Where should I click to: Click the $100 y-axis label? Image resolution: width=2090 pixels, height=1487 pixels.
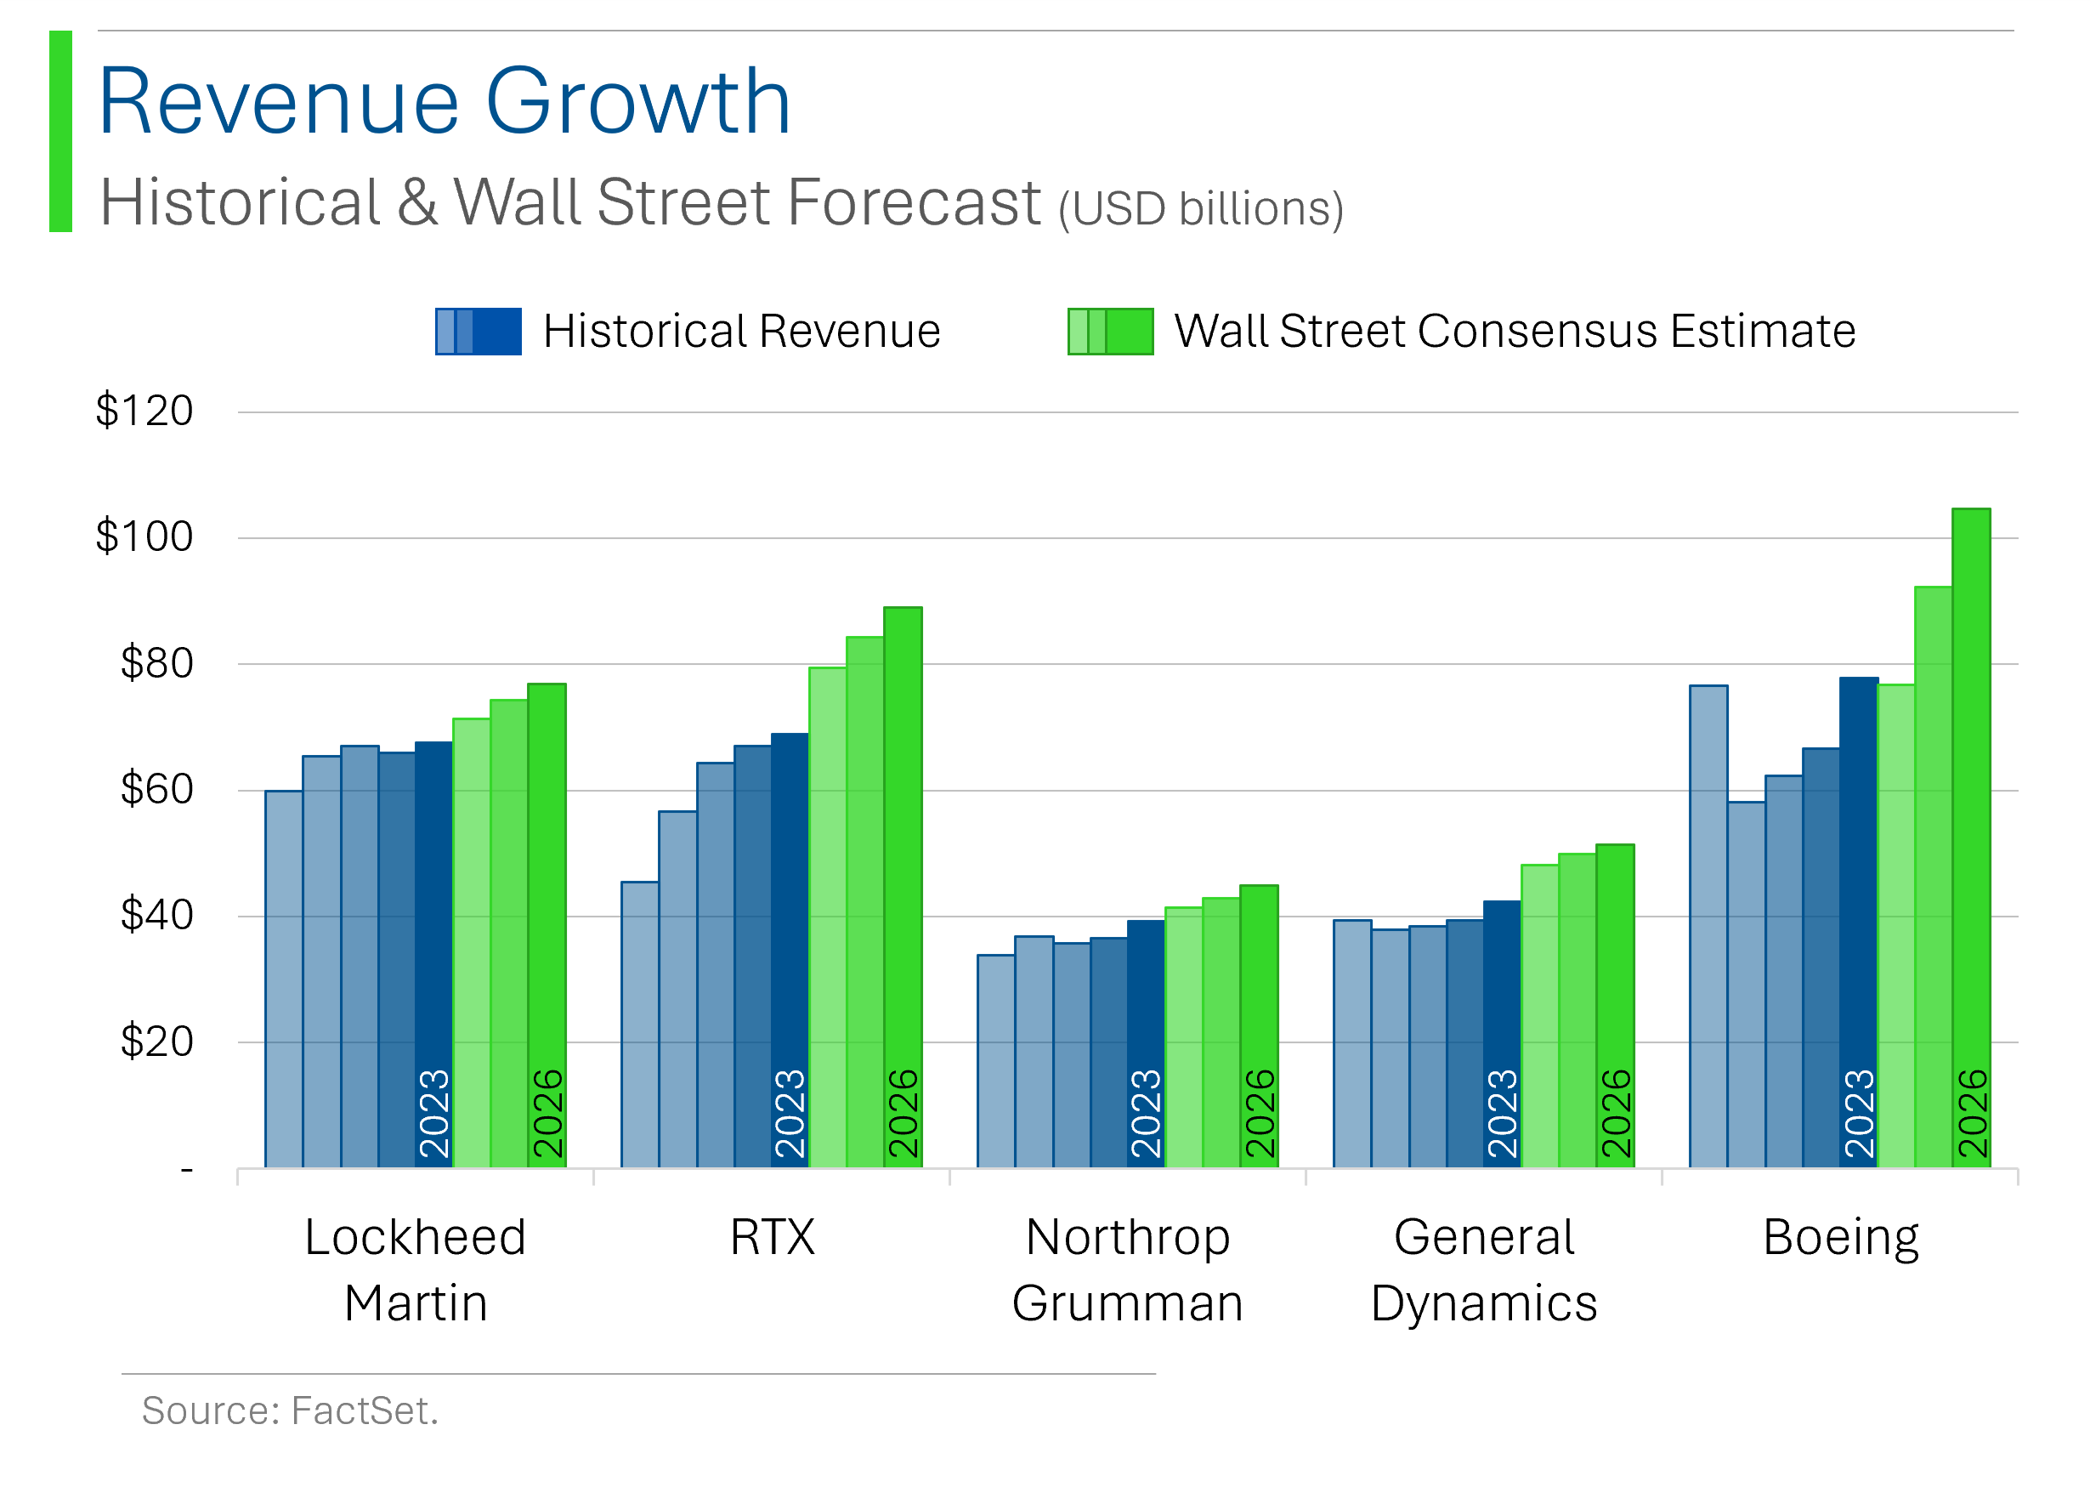tap(144, 536)
